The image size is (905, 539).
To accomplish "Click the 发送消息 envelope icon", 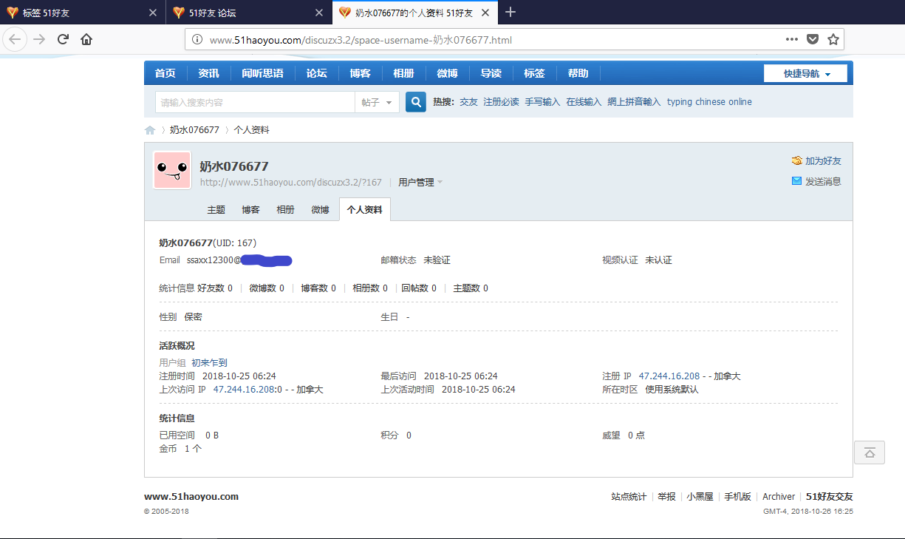I will (x=796, y=181).
